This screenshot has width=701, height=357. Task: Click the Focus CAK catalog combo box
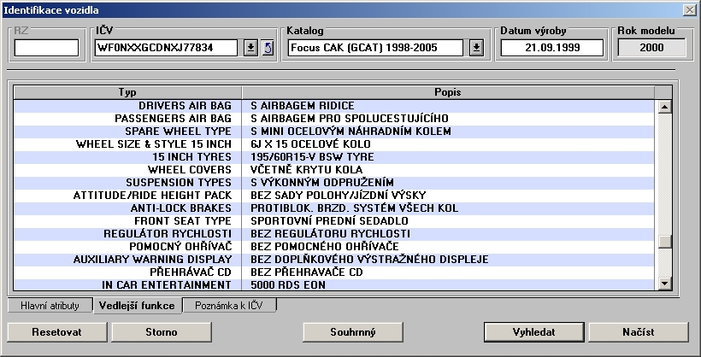[376, 47]
